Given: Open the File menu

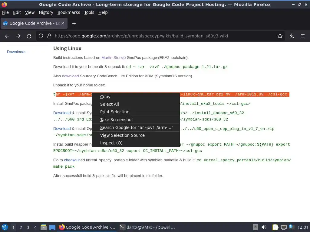Looking at the screenshot, I should (5, 12).
